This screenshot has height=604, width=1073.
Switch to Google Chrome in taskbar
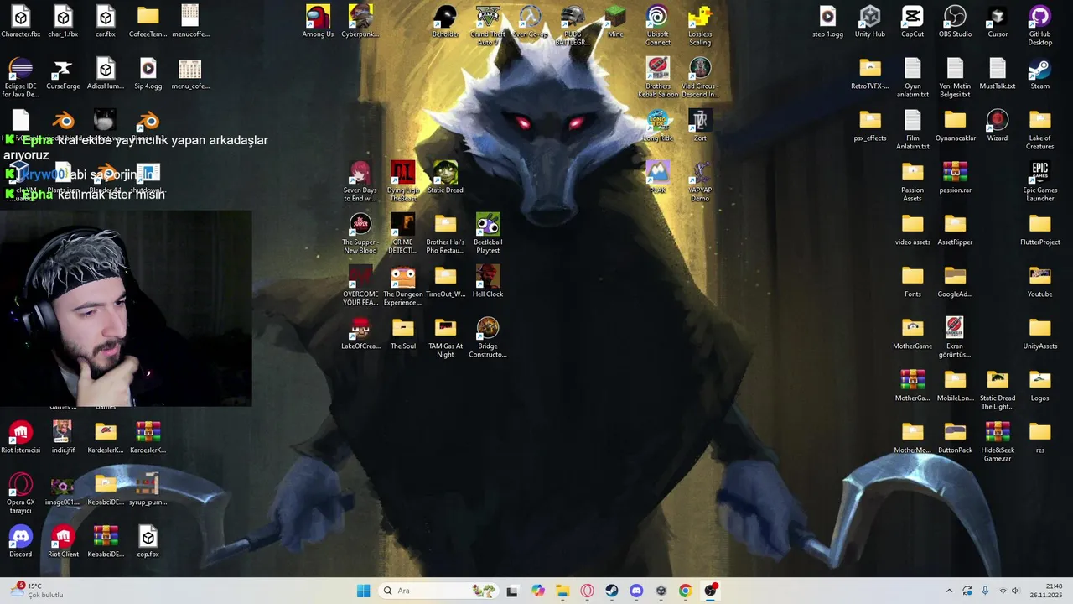click(x=685, y=591)
